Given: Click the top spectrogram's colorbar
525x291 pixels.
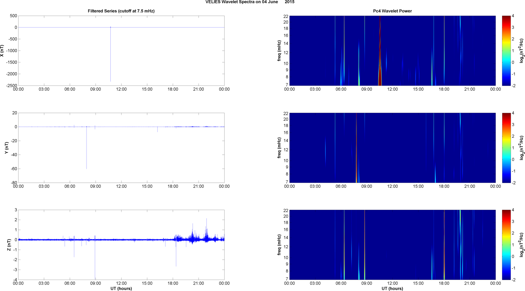Looking at the screenshot, I should (506, 51).
